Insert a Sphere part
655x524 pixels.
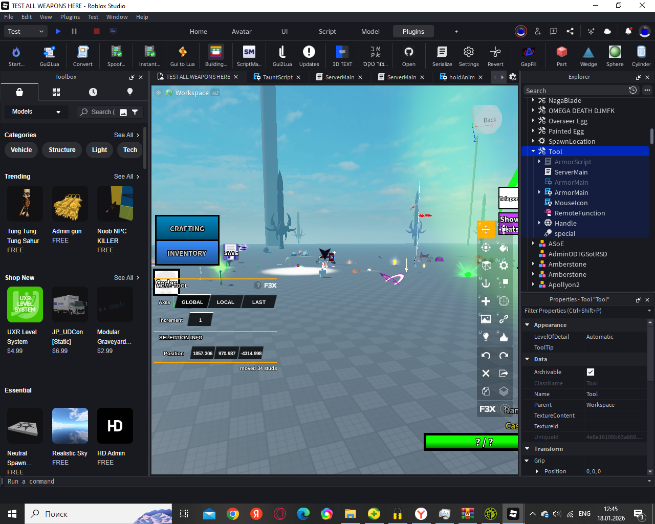(x=615, y=56)
